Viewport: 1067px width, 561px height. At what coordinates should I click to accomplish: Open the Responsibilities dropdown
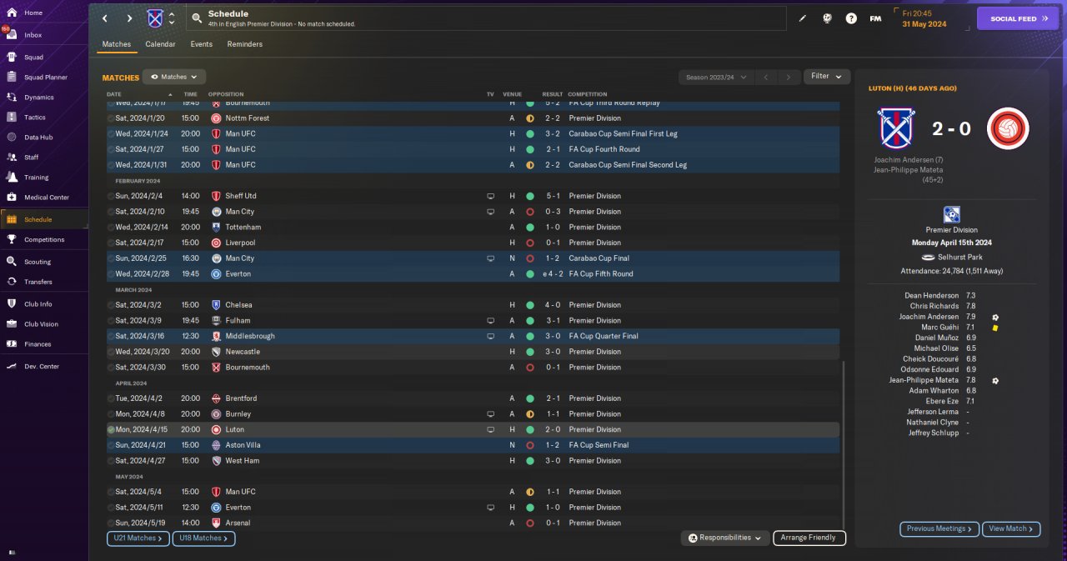[724, 538]
